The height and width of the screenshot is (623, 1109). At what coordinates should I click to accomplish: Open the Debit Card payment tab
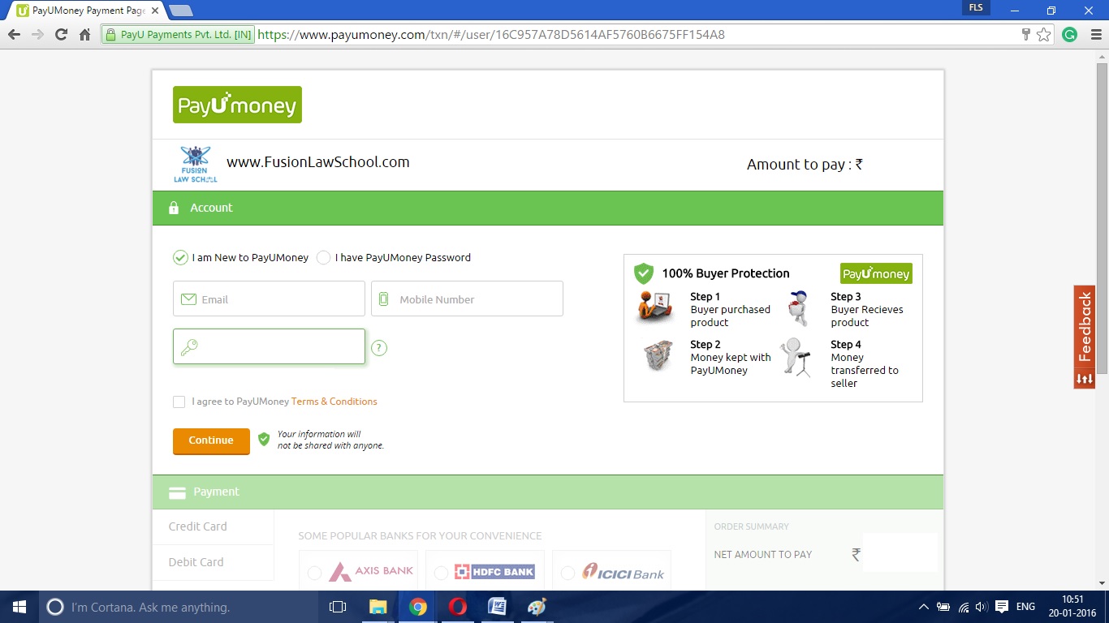pyautogui.click(x=213, y=562)
